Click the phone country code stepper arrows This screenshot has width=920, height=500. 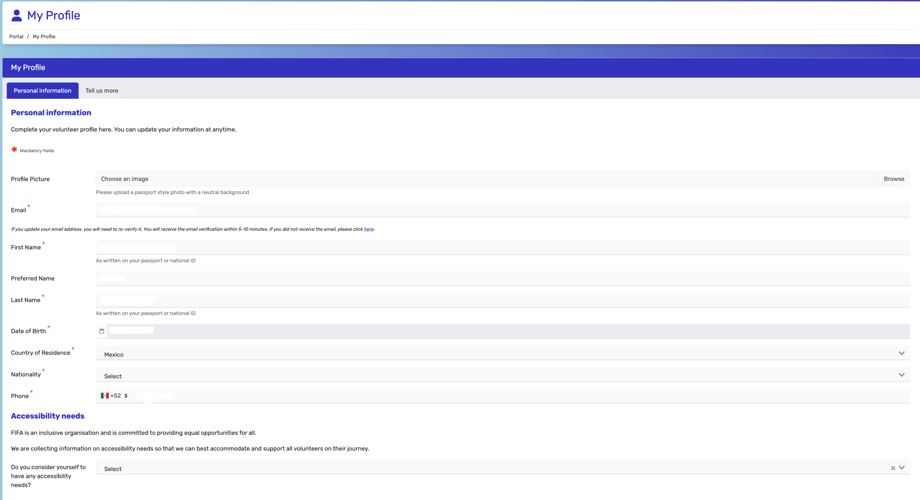pyautogui.click(x=126, y=396)
